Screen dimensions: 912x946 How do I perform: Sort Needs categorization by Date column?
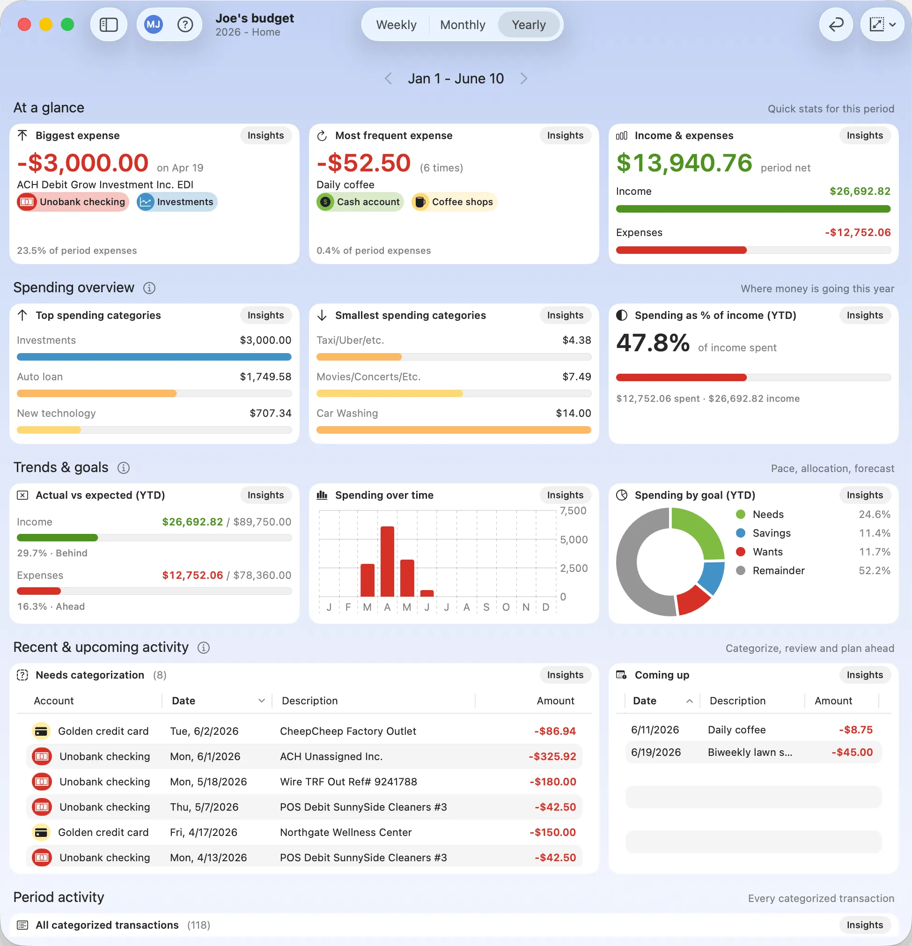217,701
